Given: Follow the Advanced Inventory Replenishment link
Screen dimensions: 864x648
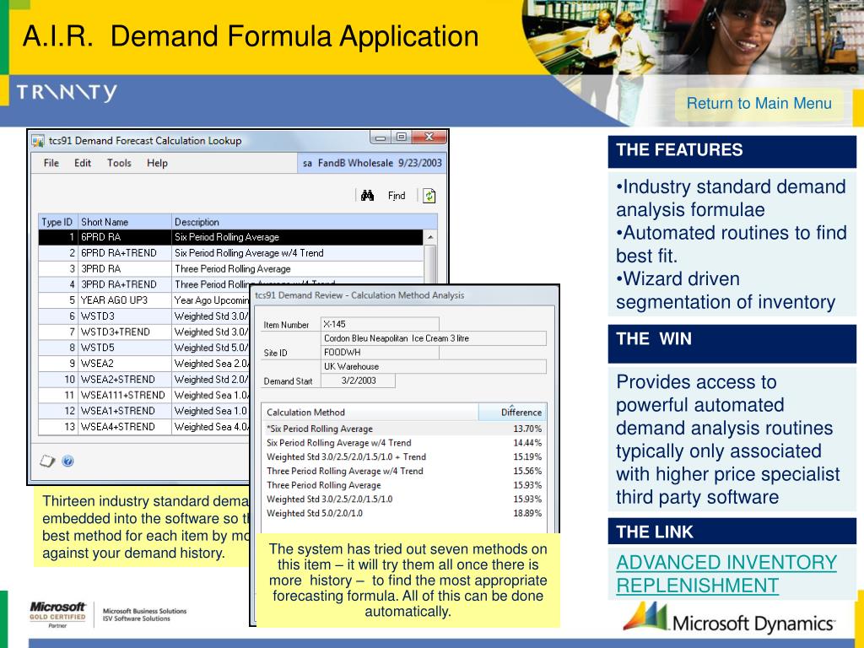Looking at the screenshot, I should pyautogui.click(x=726, y=574).
